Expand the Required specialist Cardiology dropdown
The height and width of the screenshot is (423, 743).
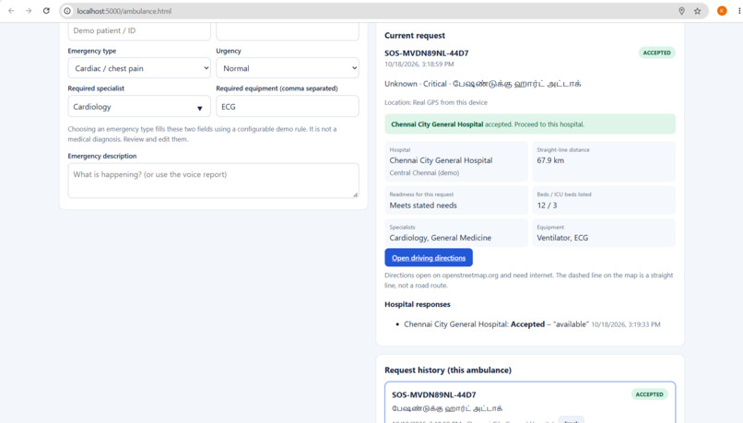pyautogui.click(x=139, y=107)
